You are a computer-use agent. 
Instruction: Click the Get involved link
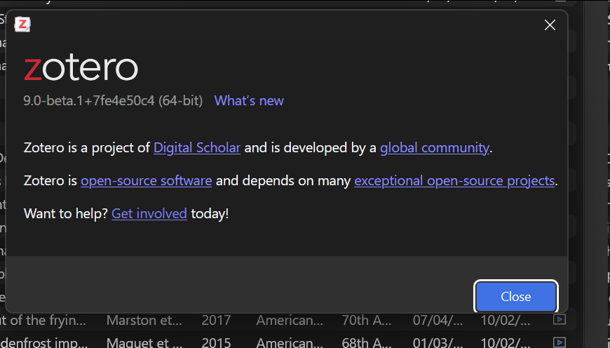coord(149,214)
